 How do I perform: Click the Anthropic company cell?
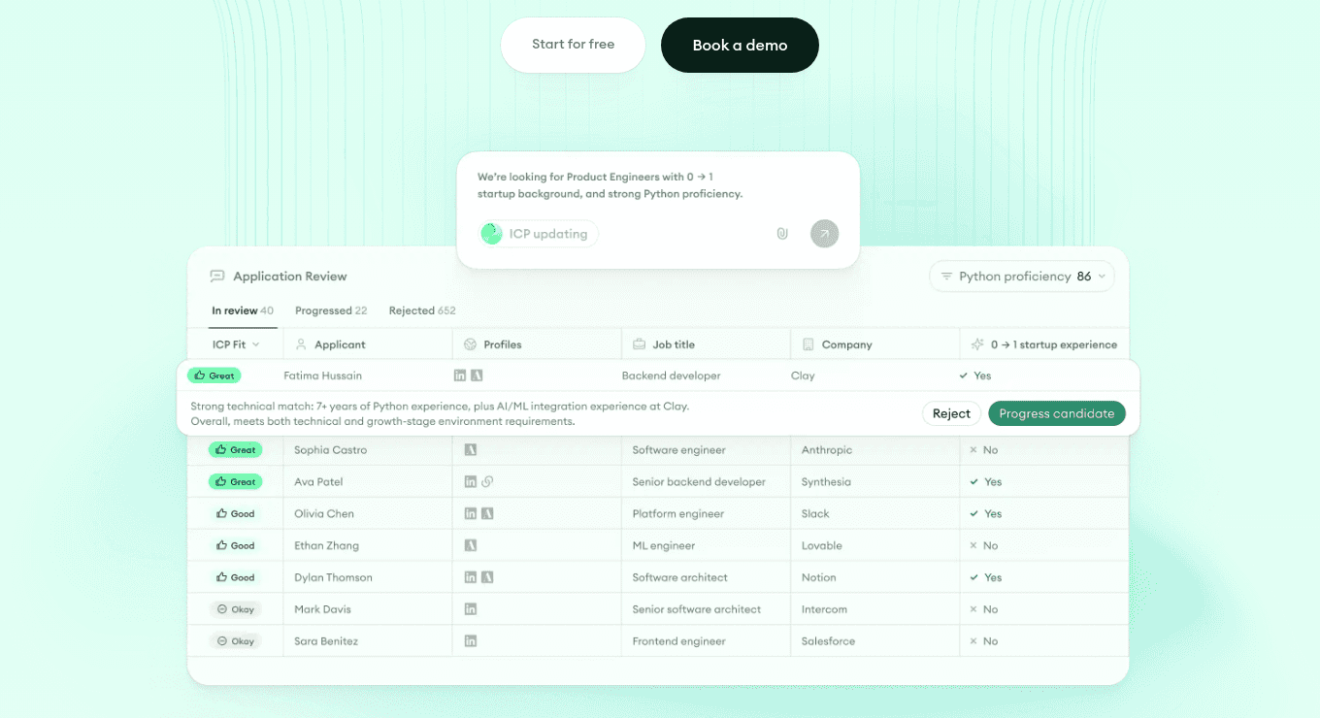coord(827,450)
